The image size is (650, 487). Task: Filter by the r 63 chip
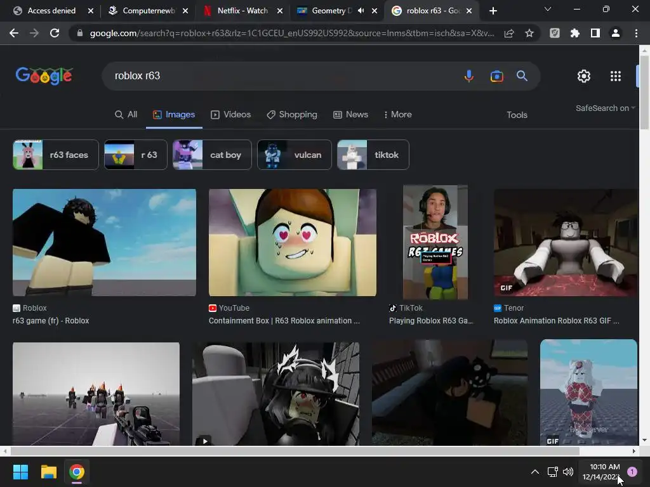tap(136, 155)
